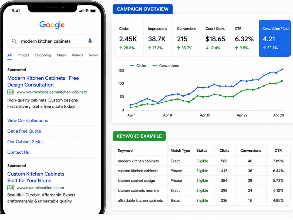Click the 568 clicks value
This screenshot has height=220, width=293.
point(224,161)
